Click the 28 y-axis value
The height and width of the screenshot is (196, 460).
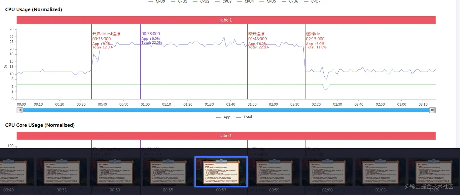click(x=12, y=29)
